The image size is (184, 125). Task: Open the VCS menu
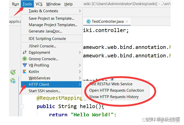(39, 4)
